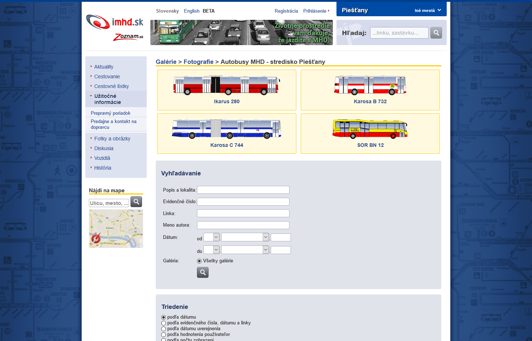Click the Zoznam.sk logo

128,37
